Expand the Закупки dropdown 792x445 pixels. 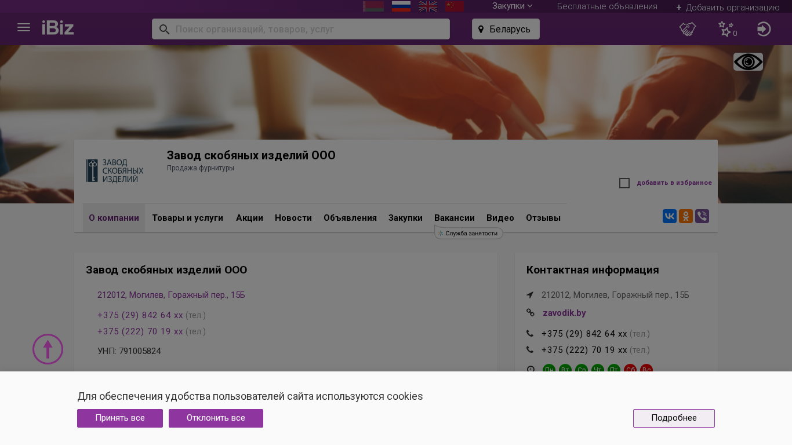click(512, 6)
